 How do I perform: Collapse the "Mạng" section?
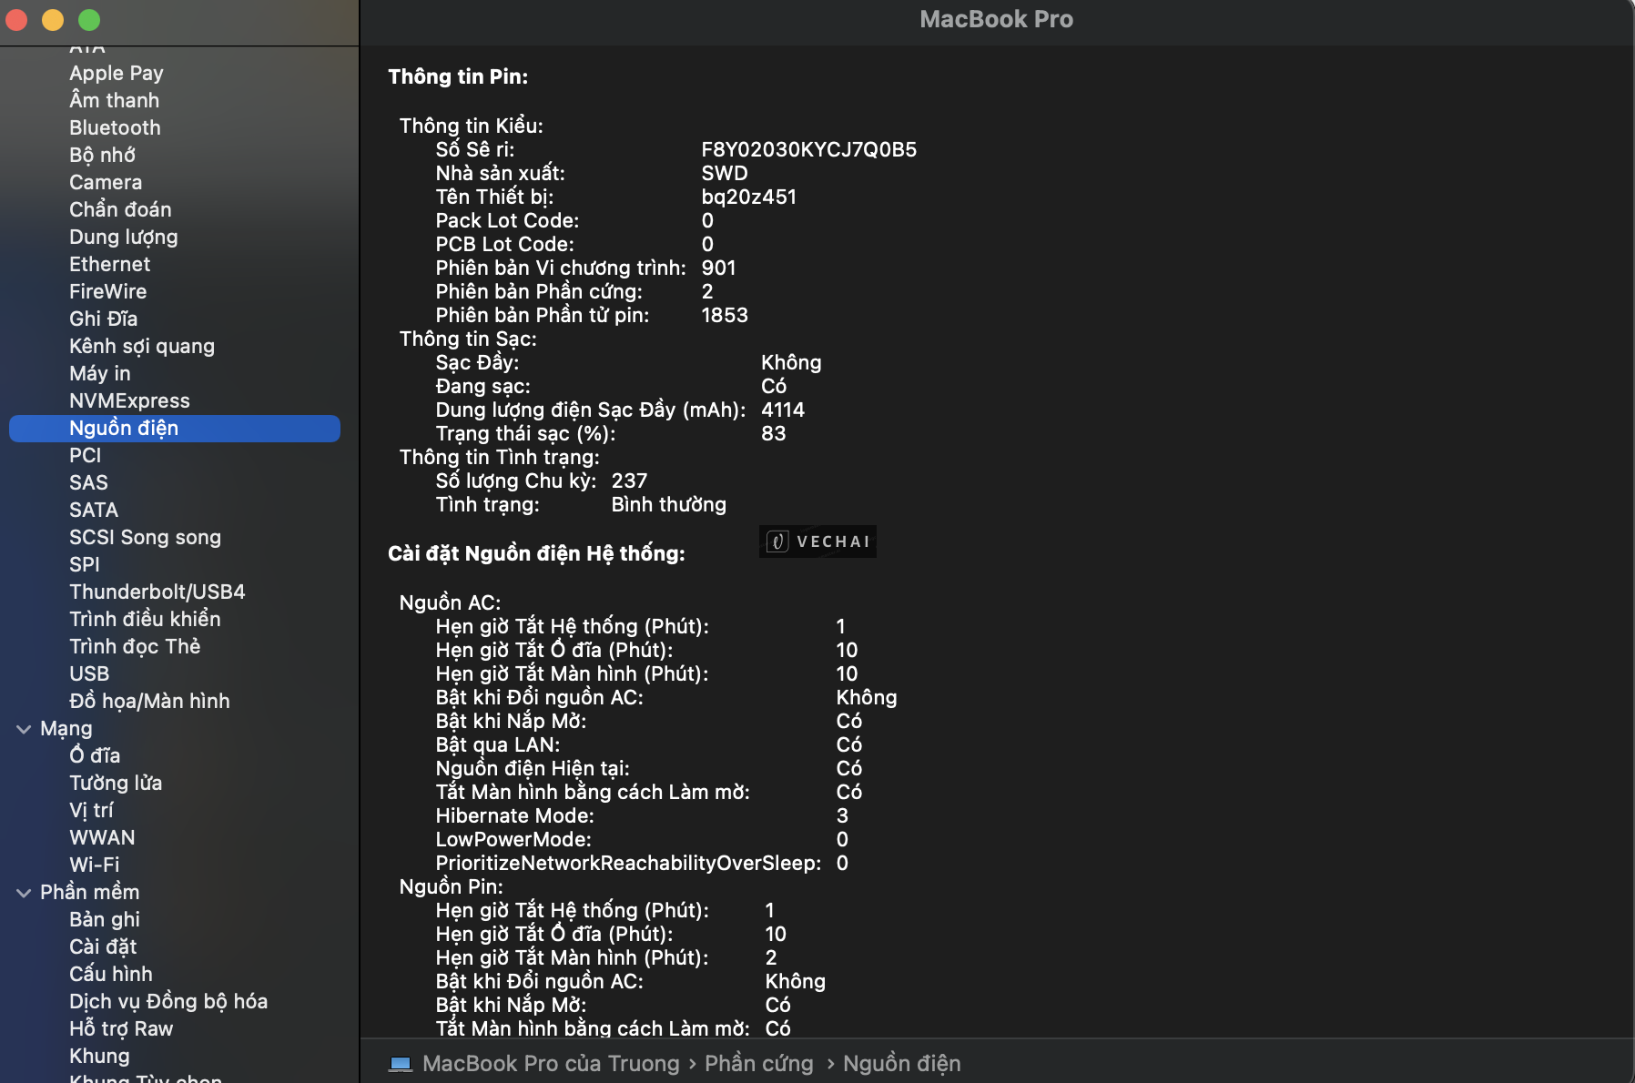[22, 728]
